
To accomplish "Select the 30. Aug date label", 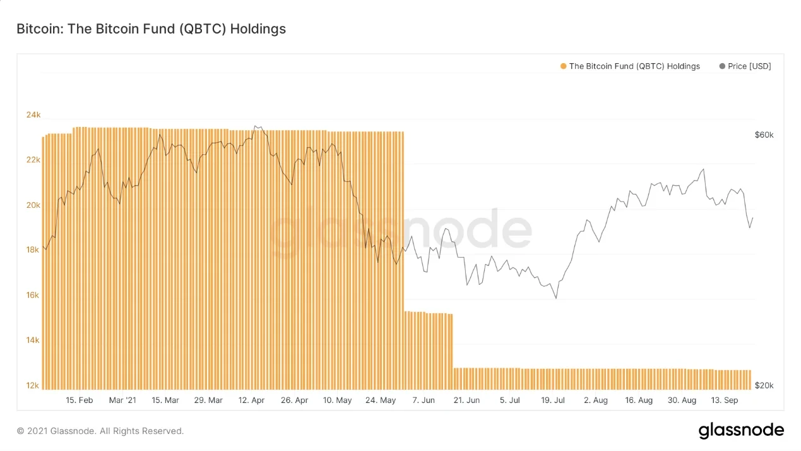I will click(681, 400).
